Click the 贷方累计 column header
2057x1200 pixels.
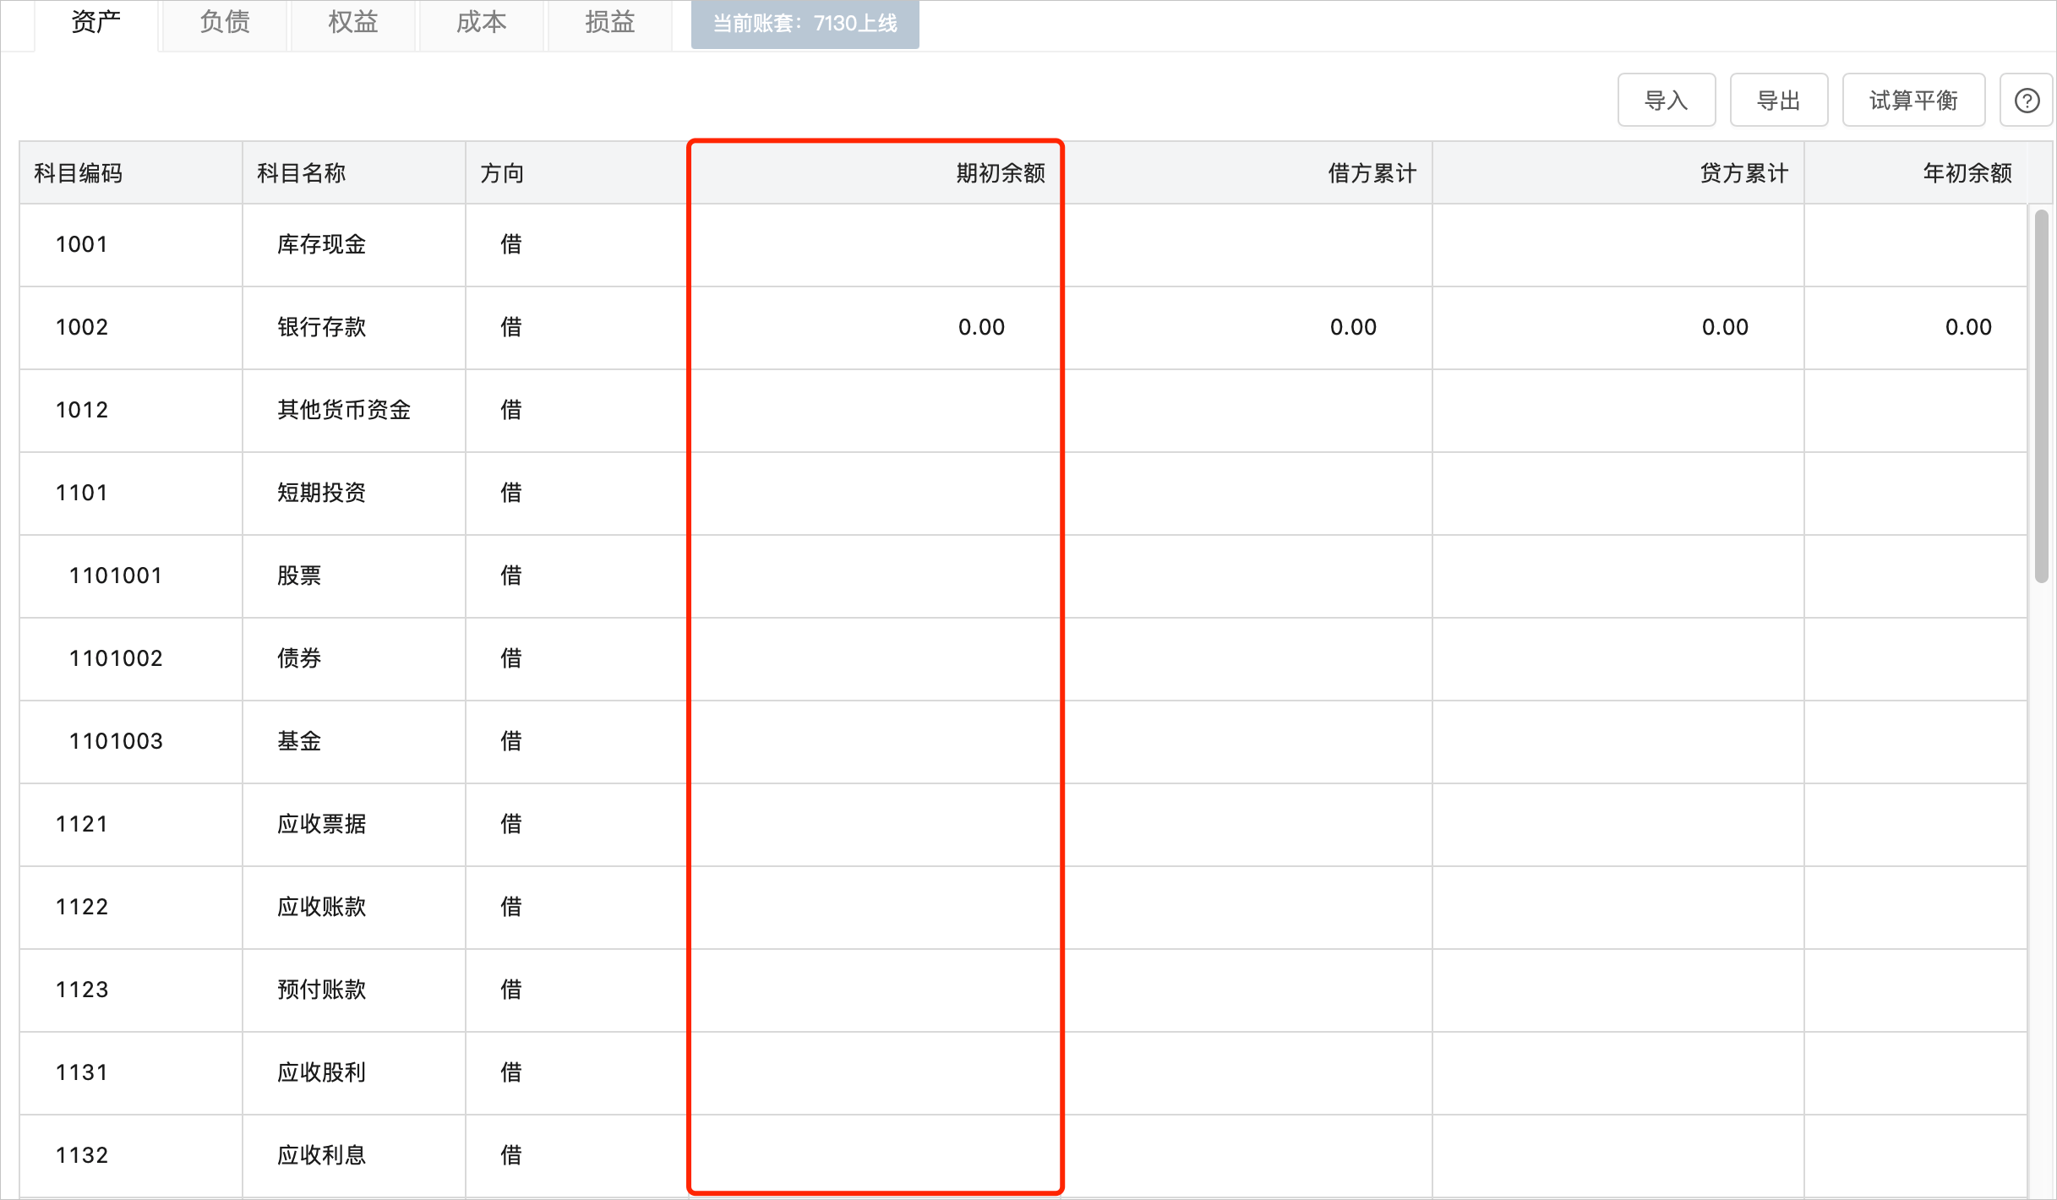(x=1618, y=173)
